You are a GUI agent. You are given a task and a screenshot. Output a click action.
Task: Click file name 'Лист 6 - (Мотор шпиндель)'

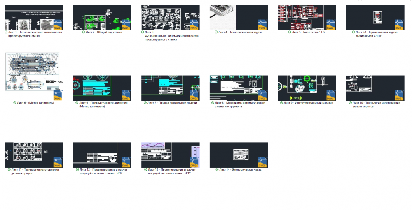pos(35,102)
